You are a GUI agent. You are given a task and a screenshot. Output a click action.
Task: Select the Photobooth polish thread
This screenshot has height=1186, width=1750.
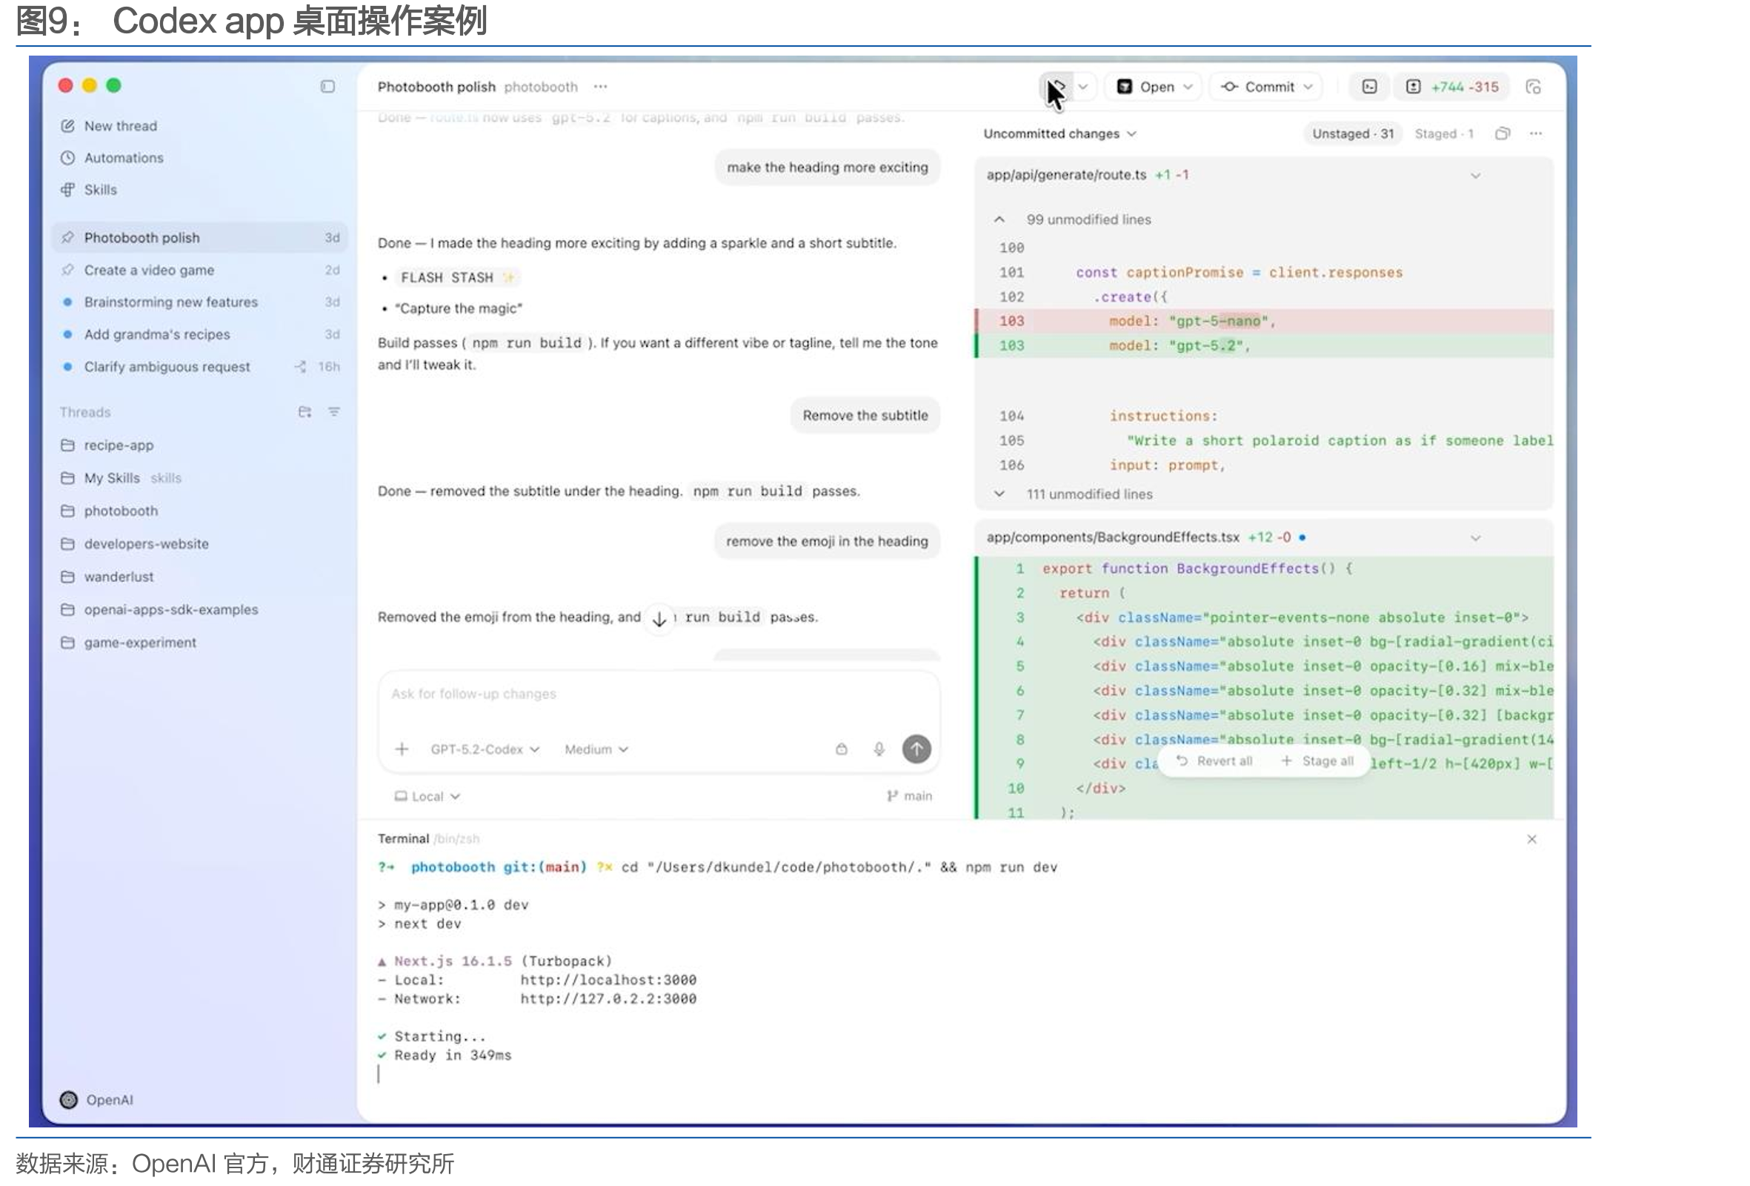point(199,237)
